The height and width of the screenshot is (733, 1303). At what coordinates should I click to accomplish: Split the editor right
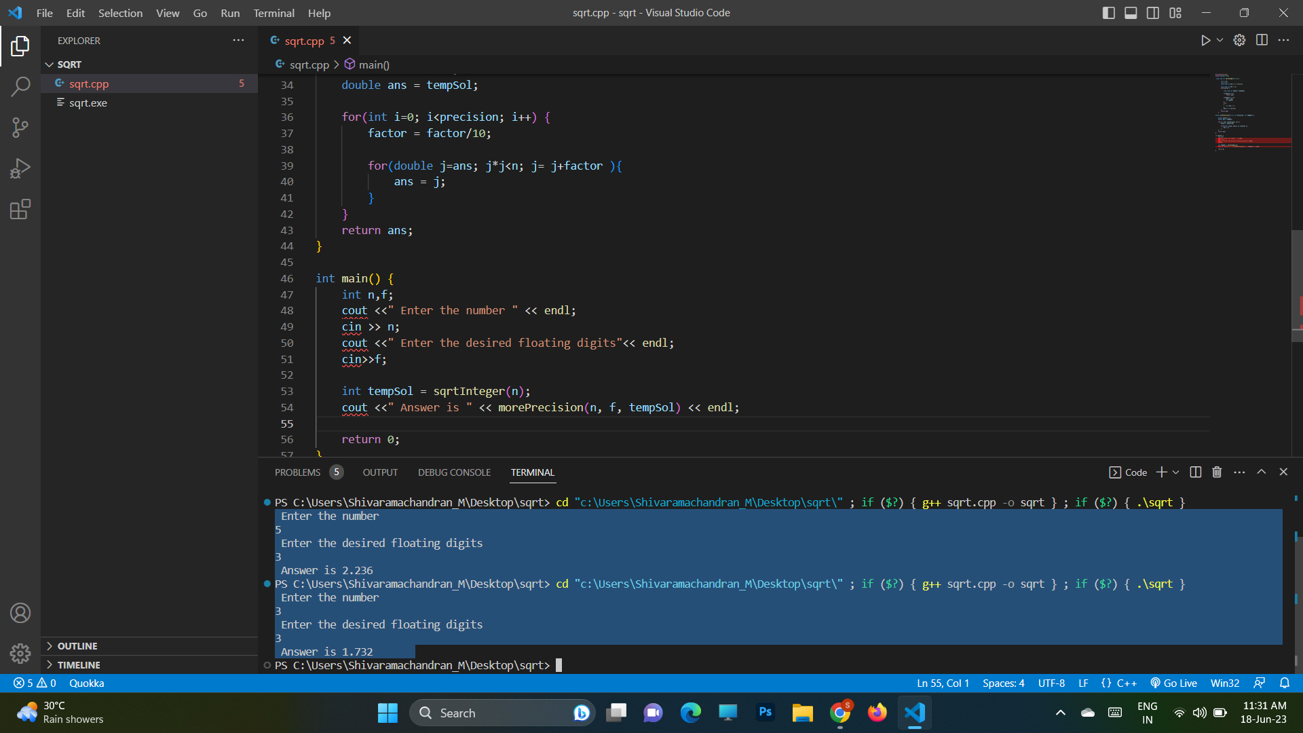[x=1262, y=40]
